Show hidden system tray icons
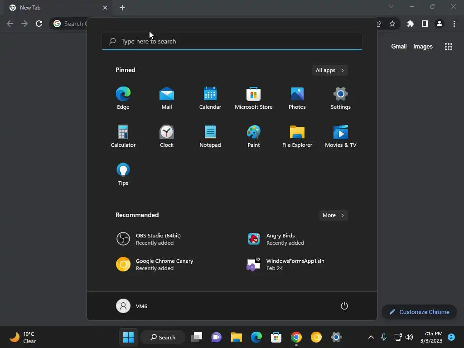464x348 pixels. (371, 337)
